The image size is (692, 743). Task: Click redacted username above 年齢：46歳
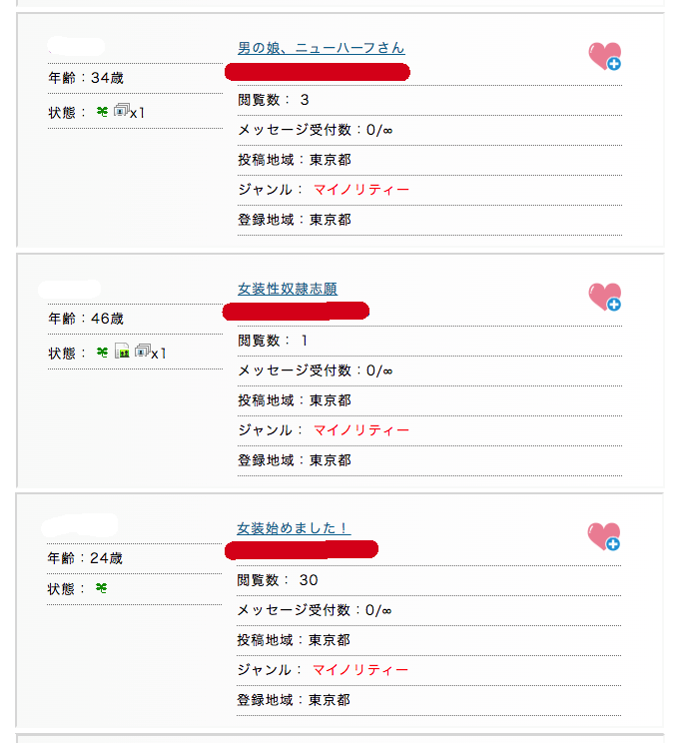[70, 289]
